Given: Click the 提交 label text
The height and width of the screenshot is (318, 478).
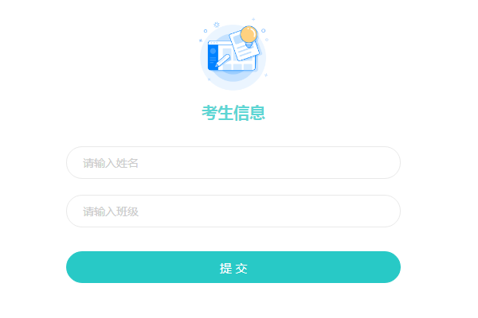Looking at the screenshot, I should click(233, 269).
